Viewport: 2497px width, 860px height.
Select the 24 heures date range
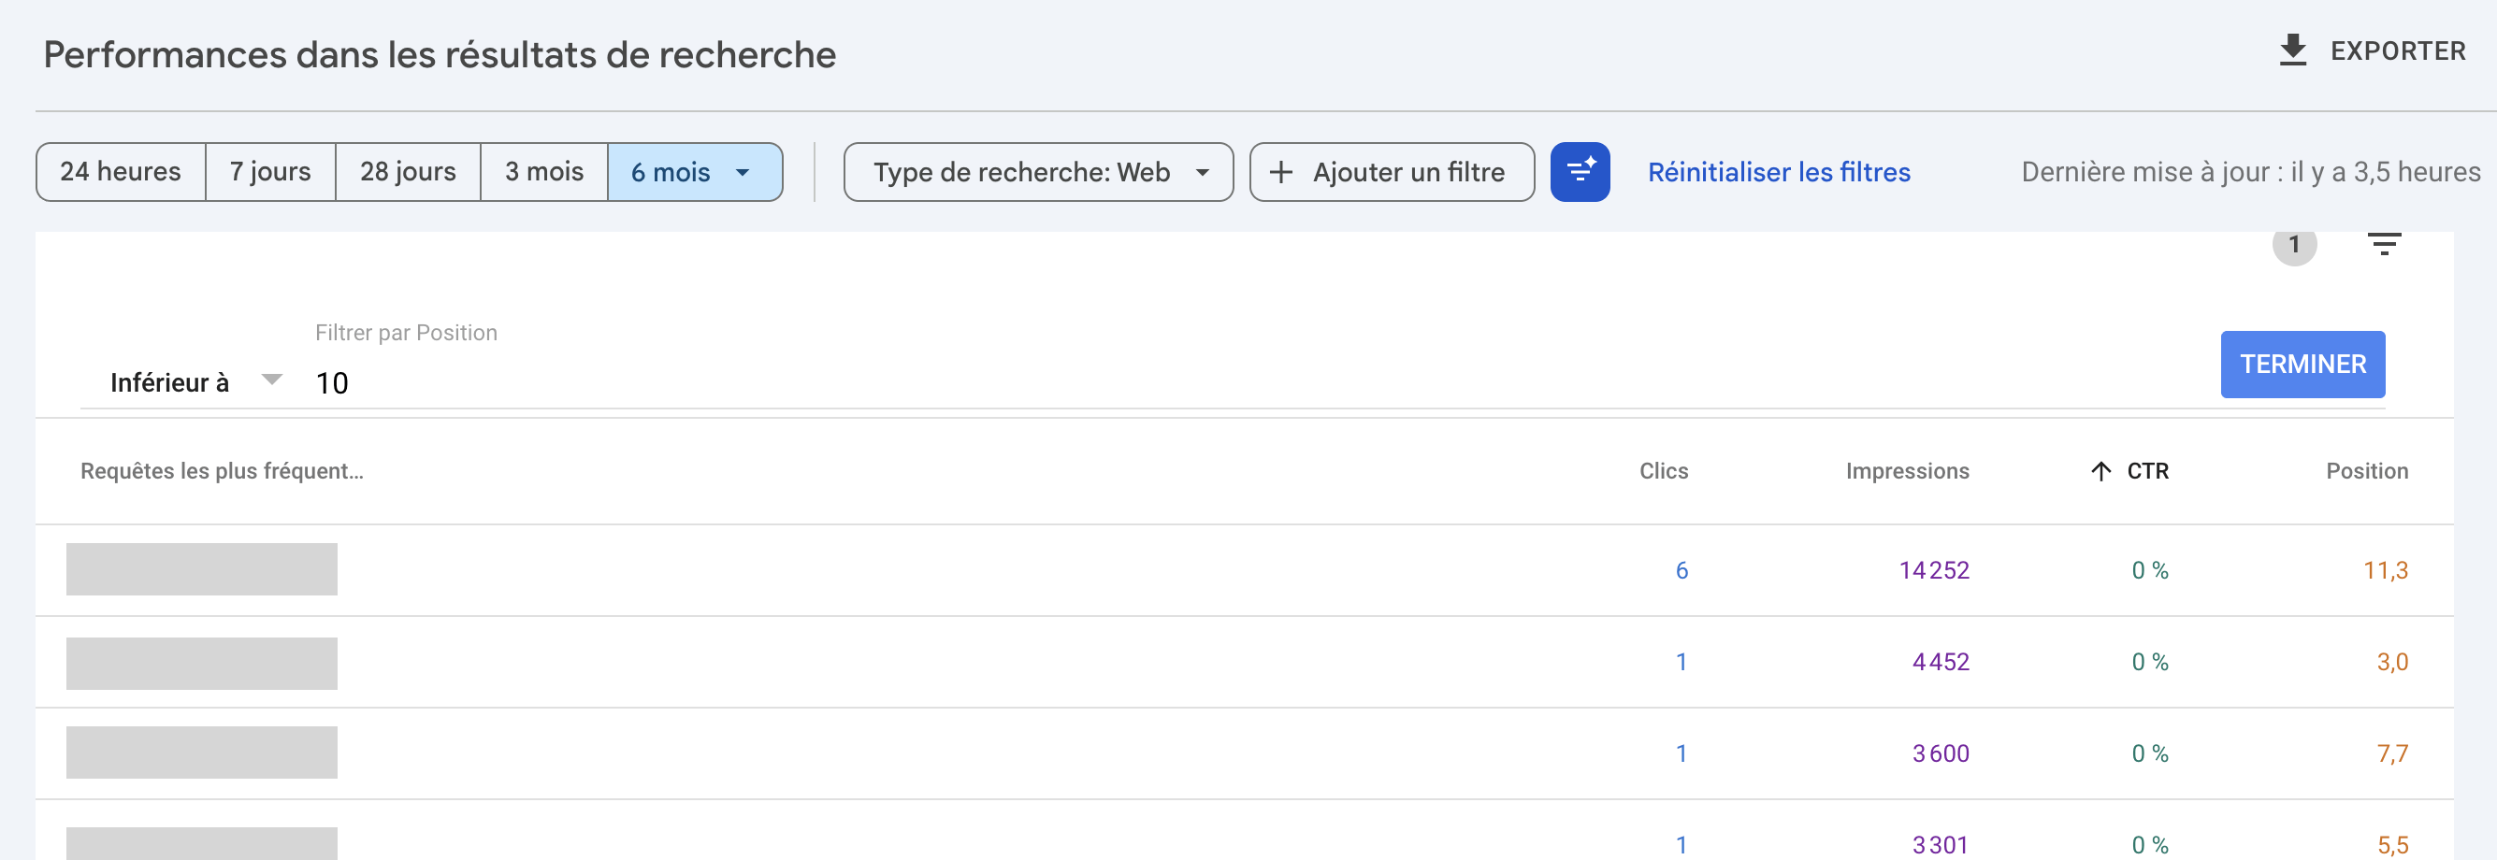(x=121, y=171)
